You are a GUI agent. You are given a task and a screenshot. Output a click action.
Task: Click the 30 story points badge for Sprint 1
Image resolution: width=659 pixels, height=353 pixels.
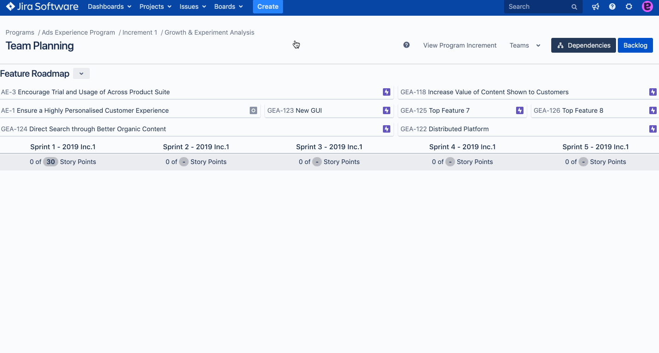50,162
